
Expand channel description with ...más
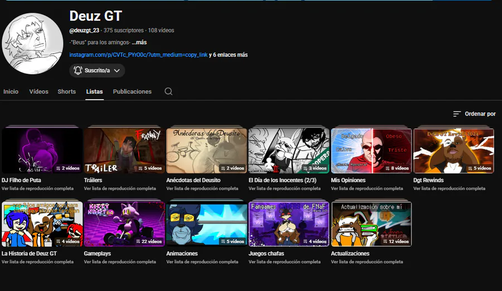click(139, 42)
